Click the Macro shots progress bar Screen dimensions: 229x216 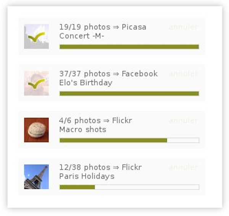pos(129,140)
